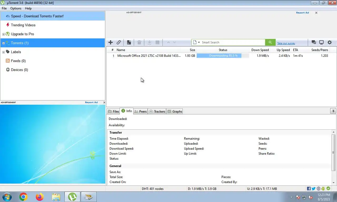
Task: Open the chat bubbles icon in toolbar
Action: click(314, 42)
